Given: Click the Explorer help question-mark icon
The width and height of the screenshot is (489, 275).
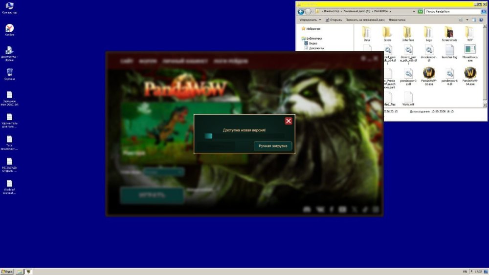Looking at the screenshot, I should tap(481, 20).
